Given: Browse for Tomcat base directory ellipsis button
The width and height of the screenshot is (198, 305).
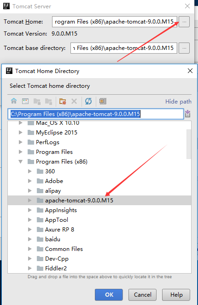Looking at the screenshot, I should (x=184, y=48).
